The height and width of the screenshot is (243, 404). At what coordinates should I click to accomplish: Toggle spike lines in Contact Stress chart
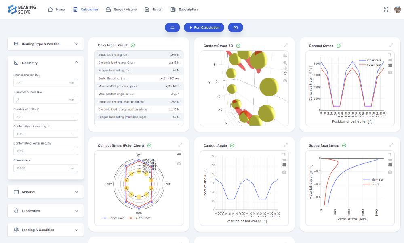(x=390, y=54)
